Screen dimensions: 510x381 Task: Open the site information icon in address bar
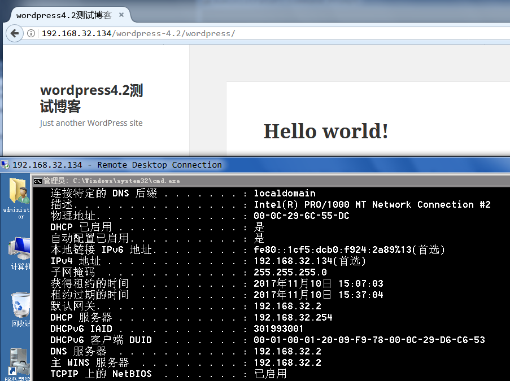tap(32, 33)
